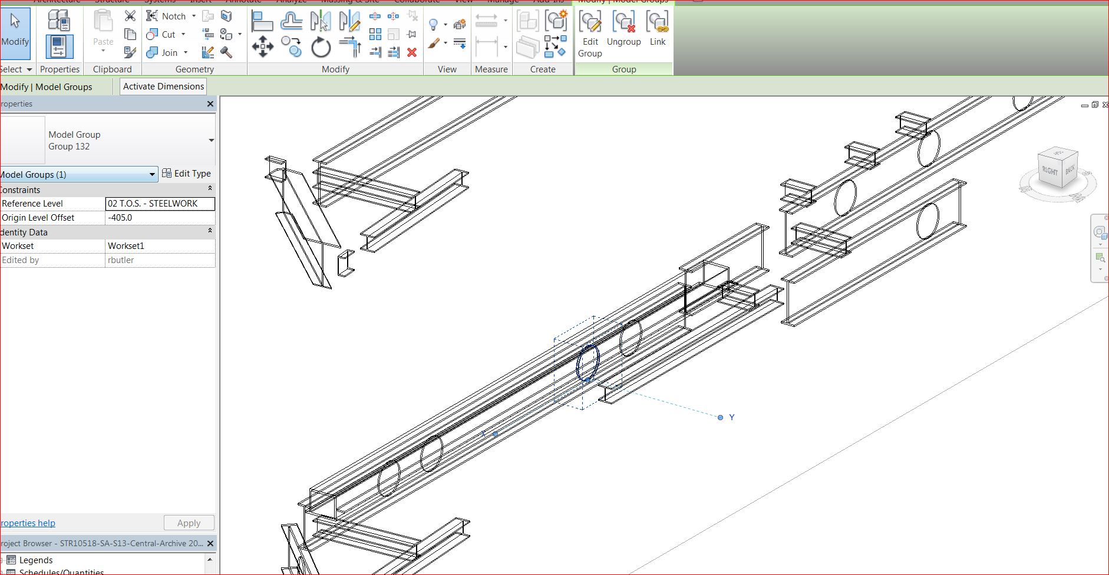Select the Align tool
Image resolution: width=1109 pixels, height=575 pixels.
tap(262, 22)
